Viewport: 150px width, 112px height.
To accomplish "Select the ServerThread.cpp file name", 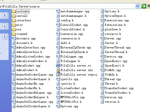I will point(117,47).
